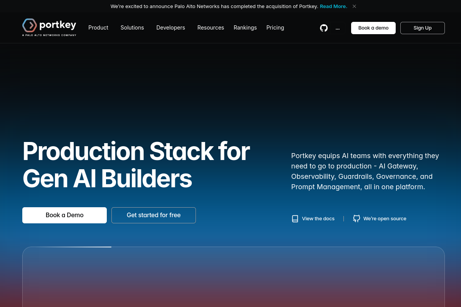Click the Portkey logo in header
The height and width of the screenshot is (307, 461).
[49, 27]
